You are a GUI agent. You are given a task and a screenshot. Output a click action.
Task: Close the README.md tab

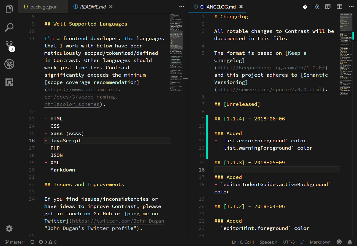pos(111,7)
